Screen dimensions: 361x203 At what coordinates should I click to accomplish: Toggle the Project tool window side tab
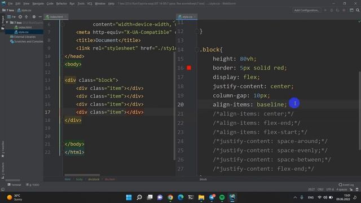(x=2, y=23)
